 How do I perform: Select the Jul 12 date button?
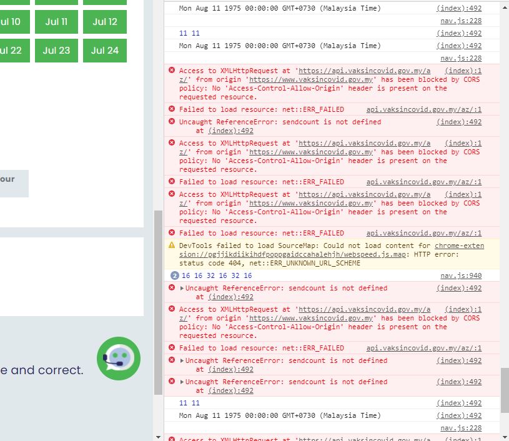[105, 22]
